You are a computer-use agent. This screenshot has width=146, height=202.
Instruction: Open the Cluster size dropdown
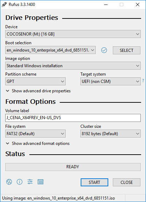110,134
